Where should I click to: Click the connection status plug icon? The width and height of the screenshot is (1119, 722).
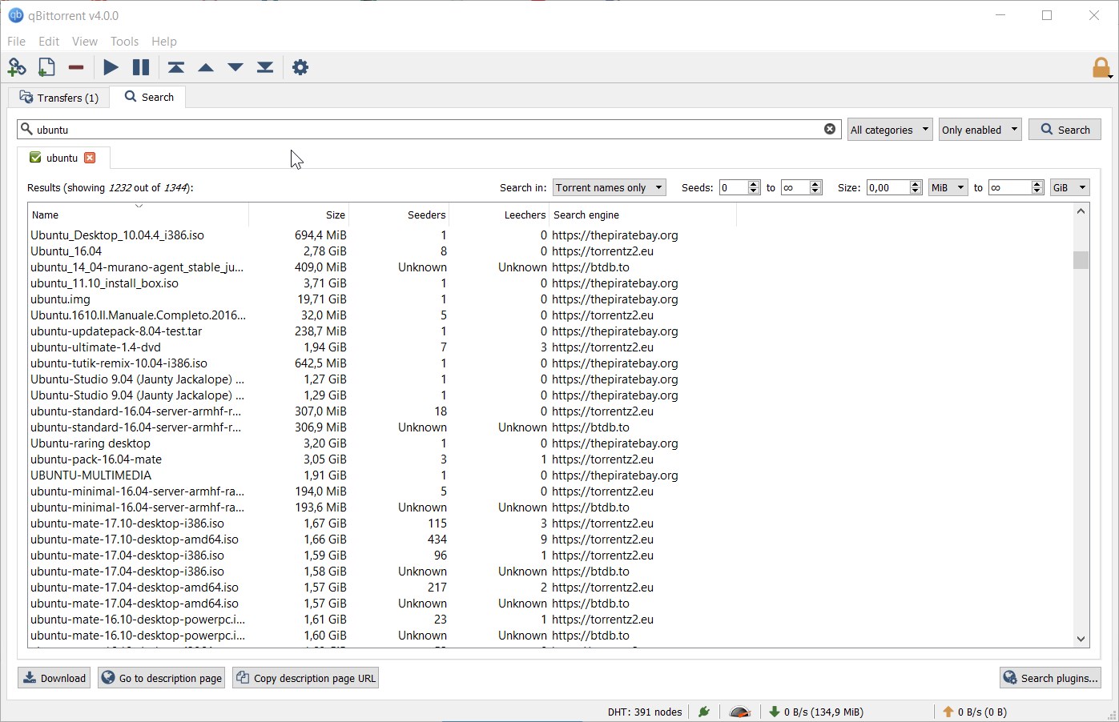704,712
